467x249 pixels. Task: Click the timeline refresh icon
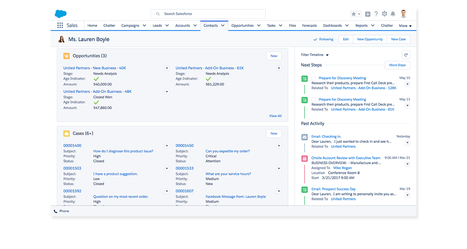pos(406,55)
